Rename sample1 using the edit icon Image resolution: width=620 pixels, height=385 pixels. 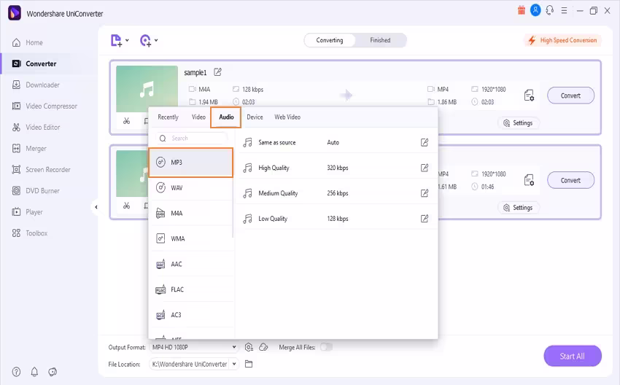click(x=217, y=72)
